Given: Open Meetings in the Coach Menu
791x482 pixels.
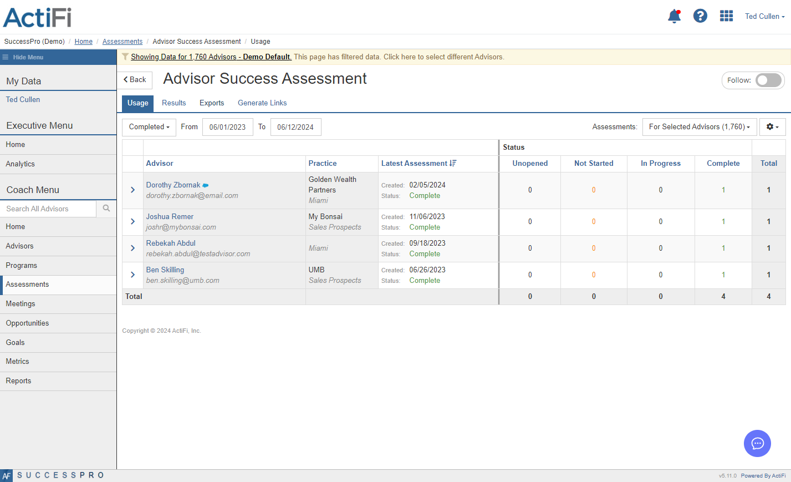Looking at the screenshot, I should tap(58, 304).
